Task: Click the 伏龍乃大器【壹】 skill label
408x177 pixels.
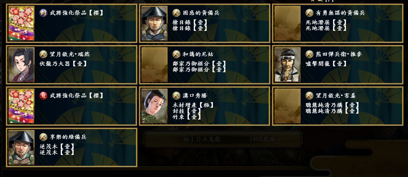Action: 63,64
